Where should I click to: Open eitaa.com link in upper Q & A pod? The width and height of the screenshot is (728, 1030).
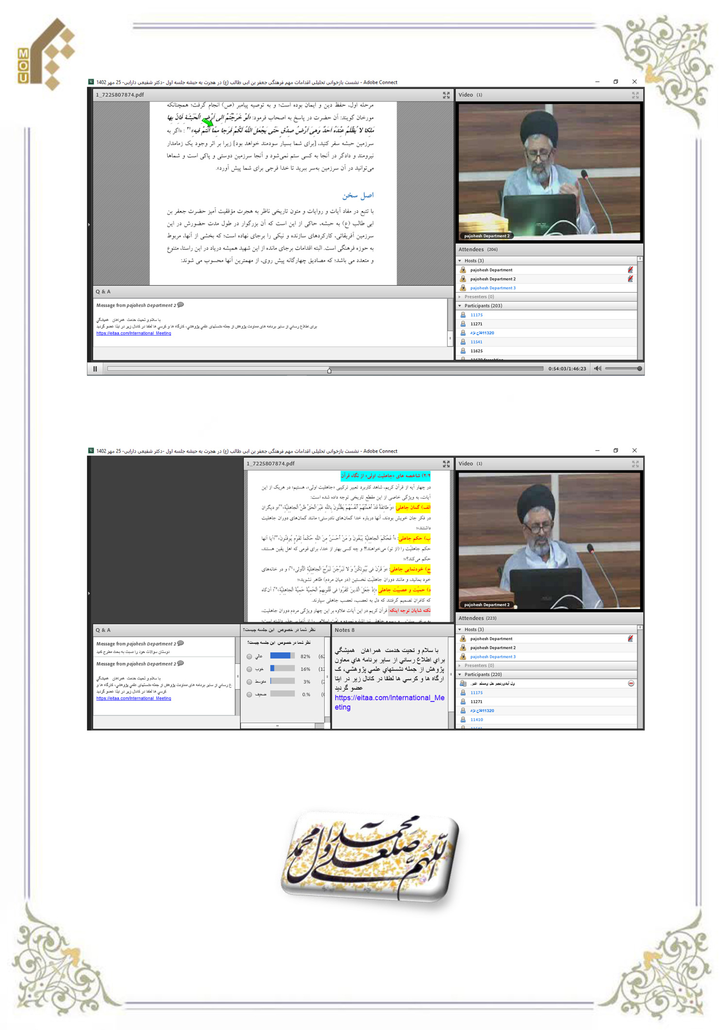pos(133,333)
